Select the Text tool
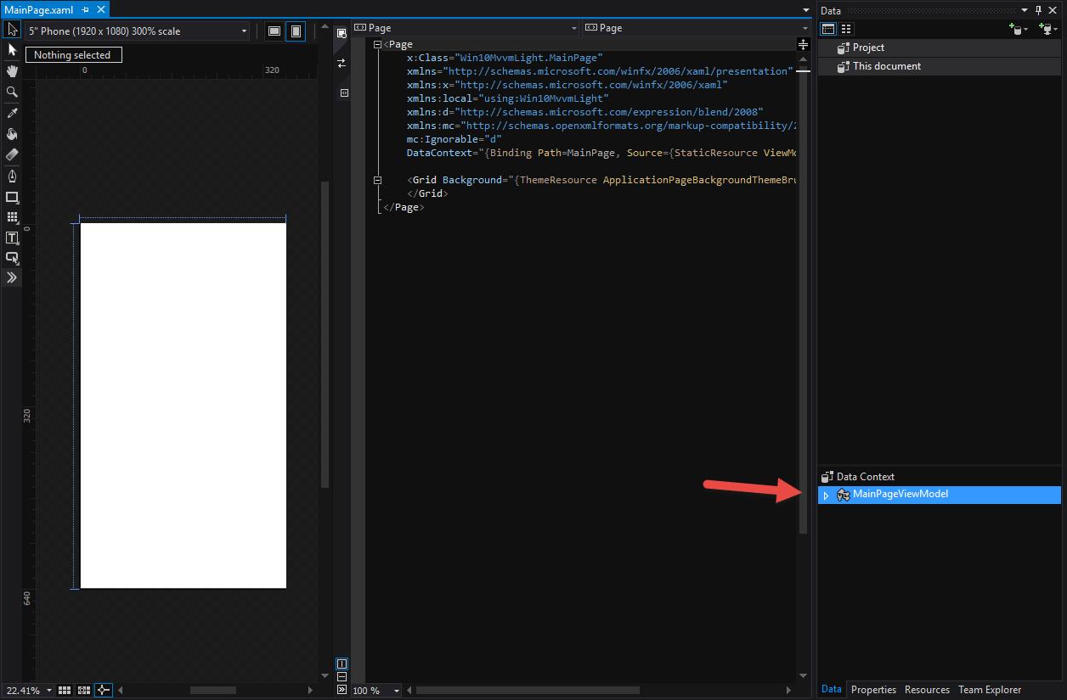The height and width of the screenshot is (700, 1067). point(12,238)
